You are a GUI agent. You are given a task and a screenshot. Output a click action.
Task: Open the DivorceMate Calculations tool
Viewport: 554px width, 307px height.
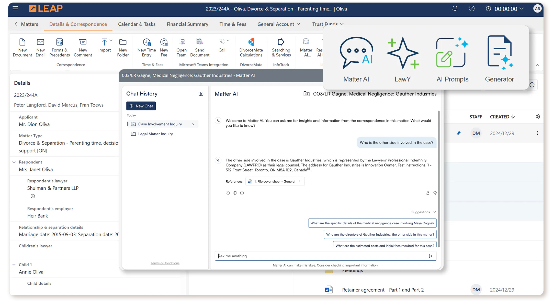pos(251,47)
